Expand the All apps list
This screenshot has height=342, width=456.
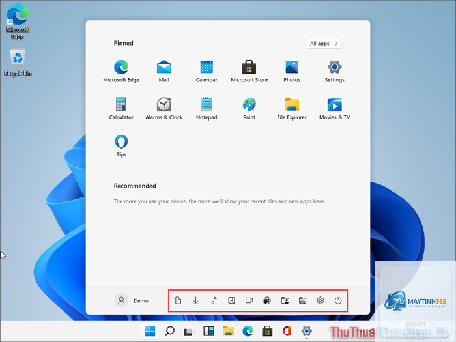(x=324, y=44)
